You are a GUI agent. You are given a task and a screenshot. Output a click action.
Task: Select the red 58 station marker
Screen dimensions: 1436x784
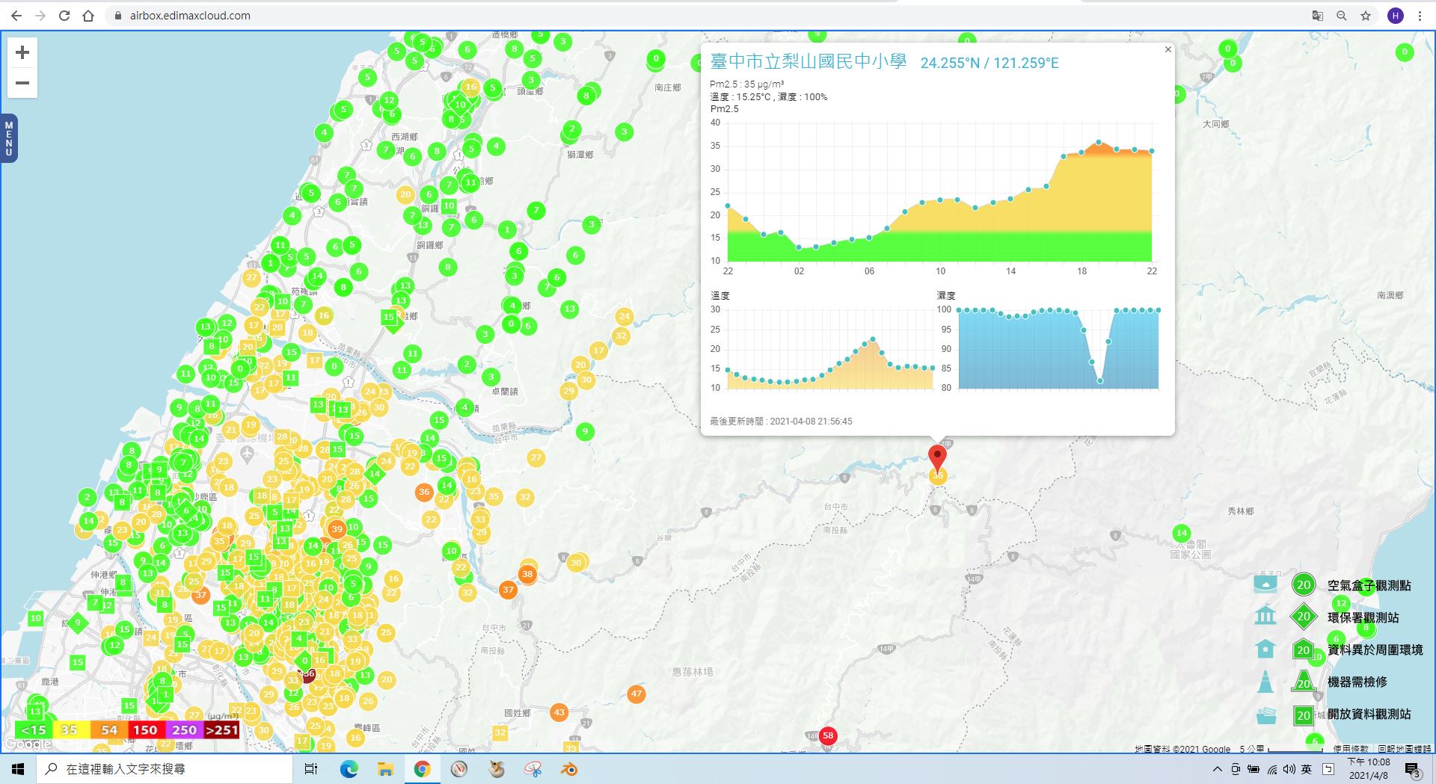click(828, 735)
